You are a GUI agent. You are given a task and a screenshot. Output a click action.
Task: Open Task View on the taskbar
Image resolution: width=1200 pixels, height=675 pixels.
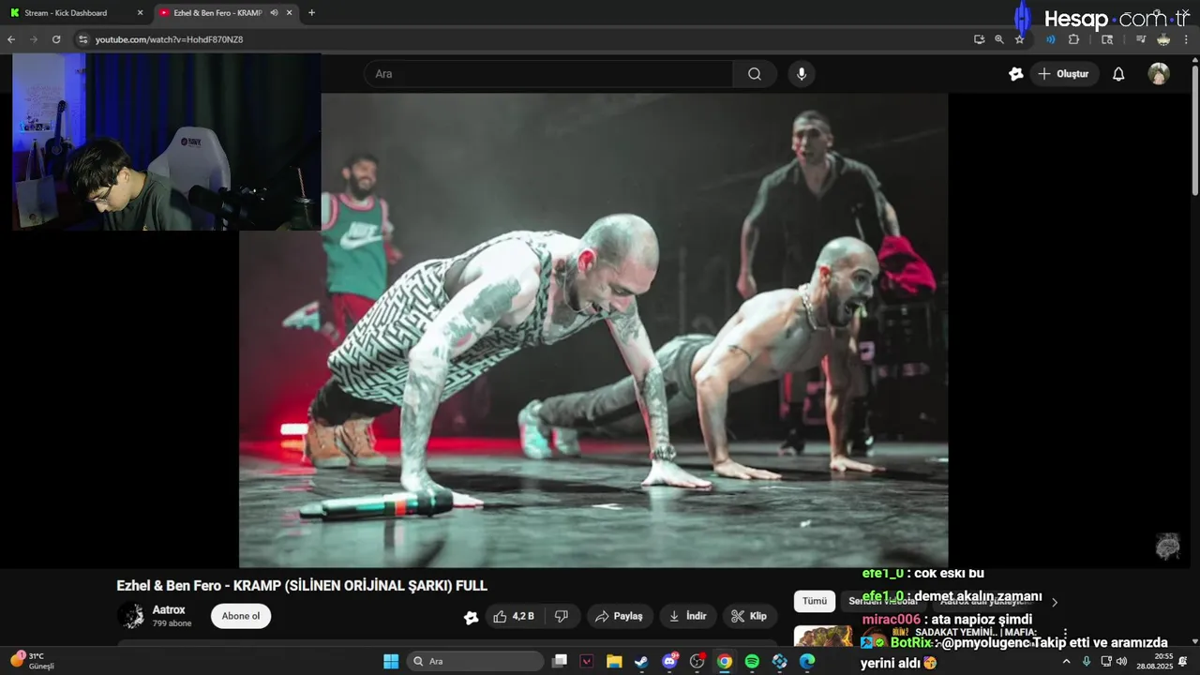(560, 661)
